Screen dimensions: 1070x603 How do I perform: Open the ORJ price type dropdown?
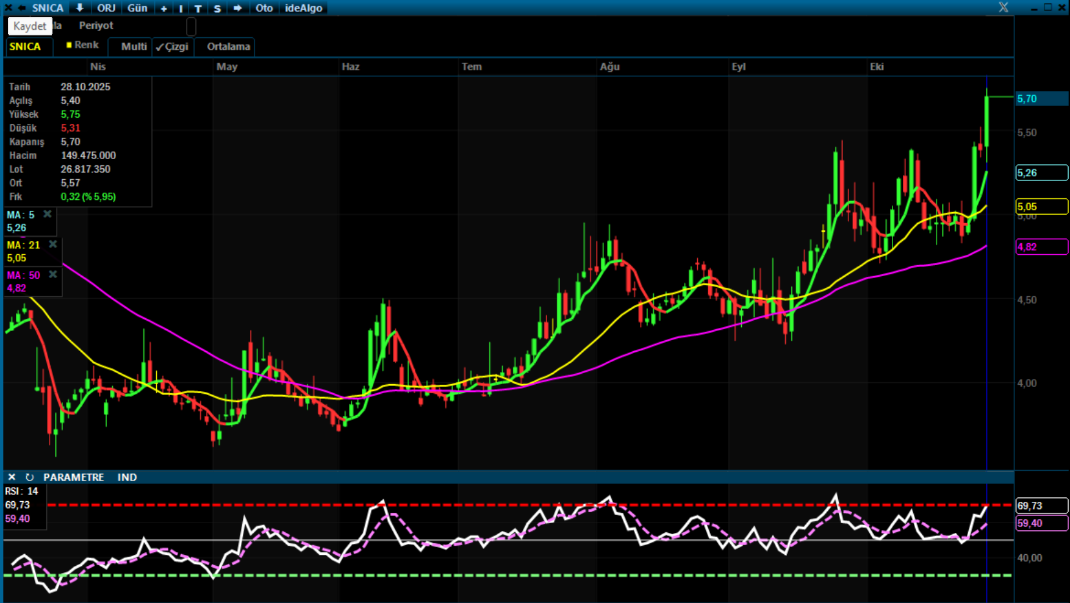[106, 8]
